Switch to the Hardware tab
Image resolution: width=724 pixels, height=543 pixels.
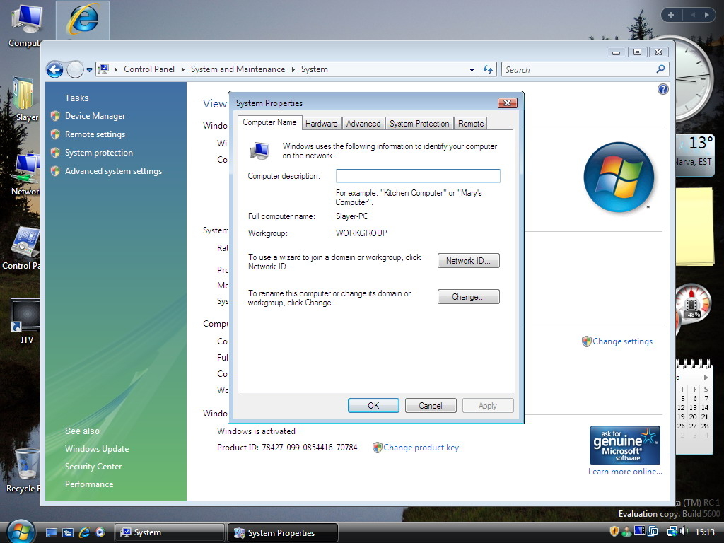[x=322, y=124]
